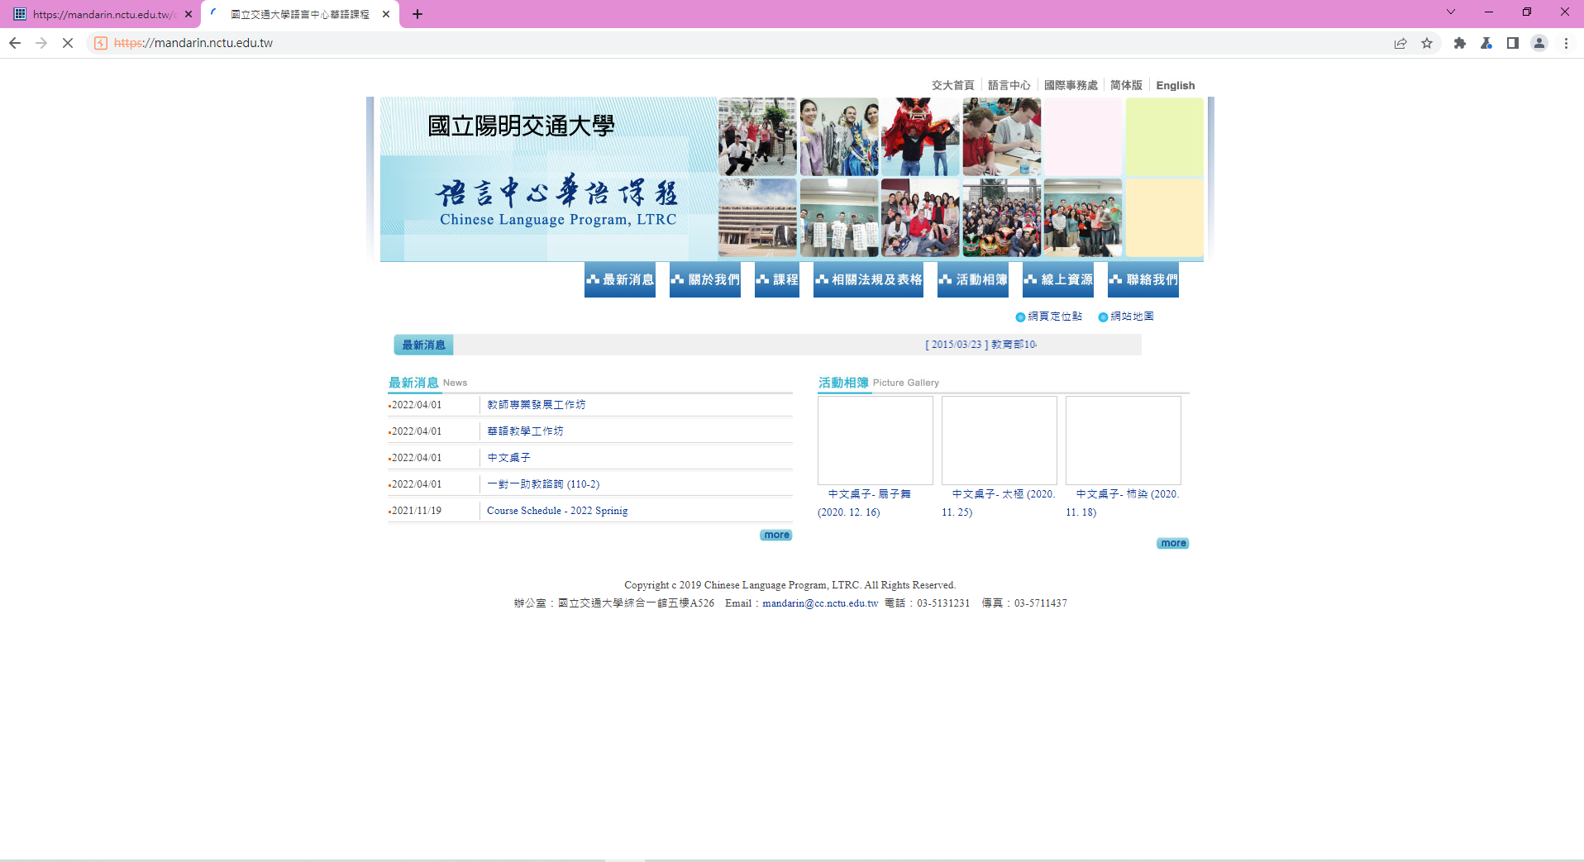The width and height of the screenshot is (1584, 862).
Task: Click the more button under News
Action: [x=776, y=535]
